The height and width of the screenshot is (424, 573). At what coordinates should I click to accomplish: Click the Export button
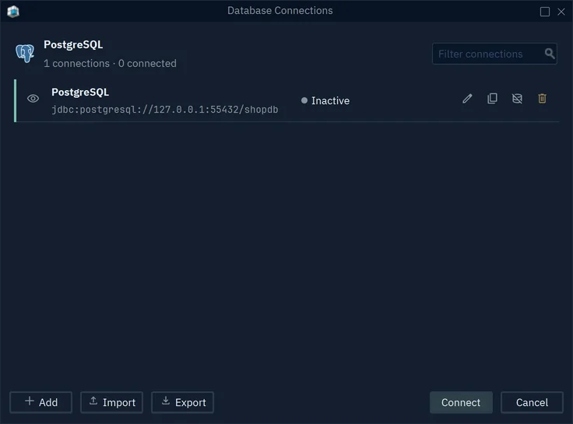tap(183, 402)
